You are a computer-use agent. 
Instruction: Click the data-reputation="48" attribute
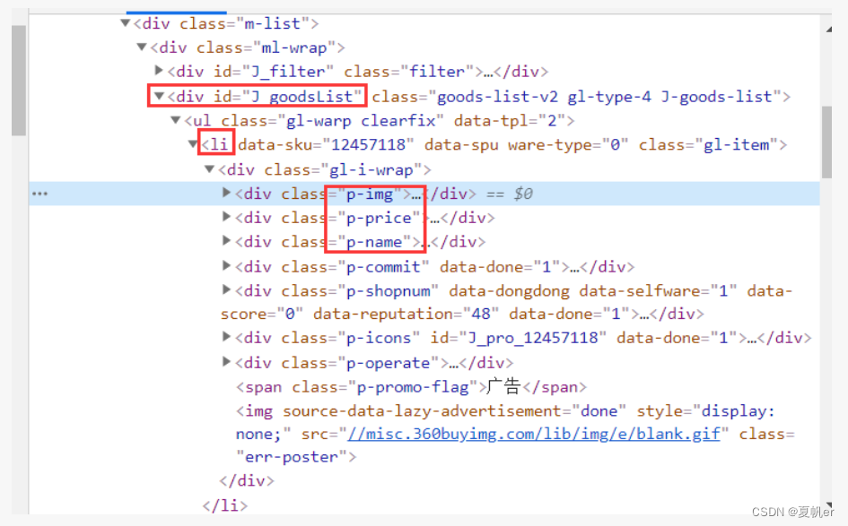(x=406, y=314)
